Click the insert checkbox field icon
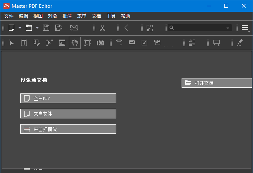 pyautogui.click(x=144, y=43)
